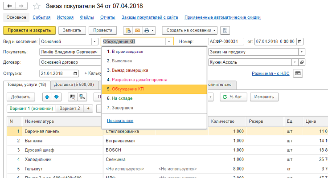The height and width of the screenshot is (178, 328).
Task: Select the Вариант 2 tab
Action: 70,108
